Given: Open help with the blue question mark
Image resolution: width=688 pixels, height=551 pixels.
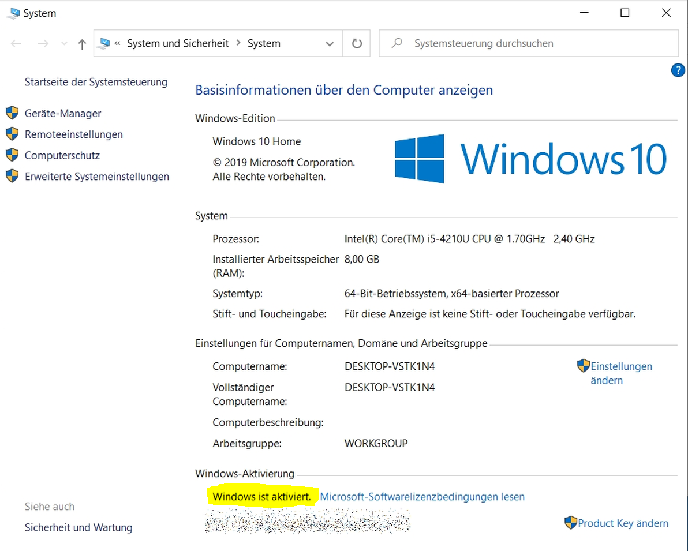Looking at the screenshot, I should click(x=678, y=70).
